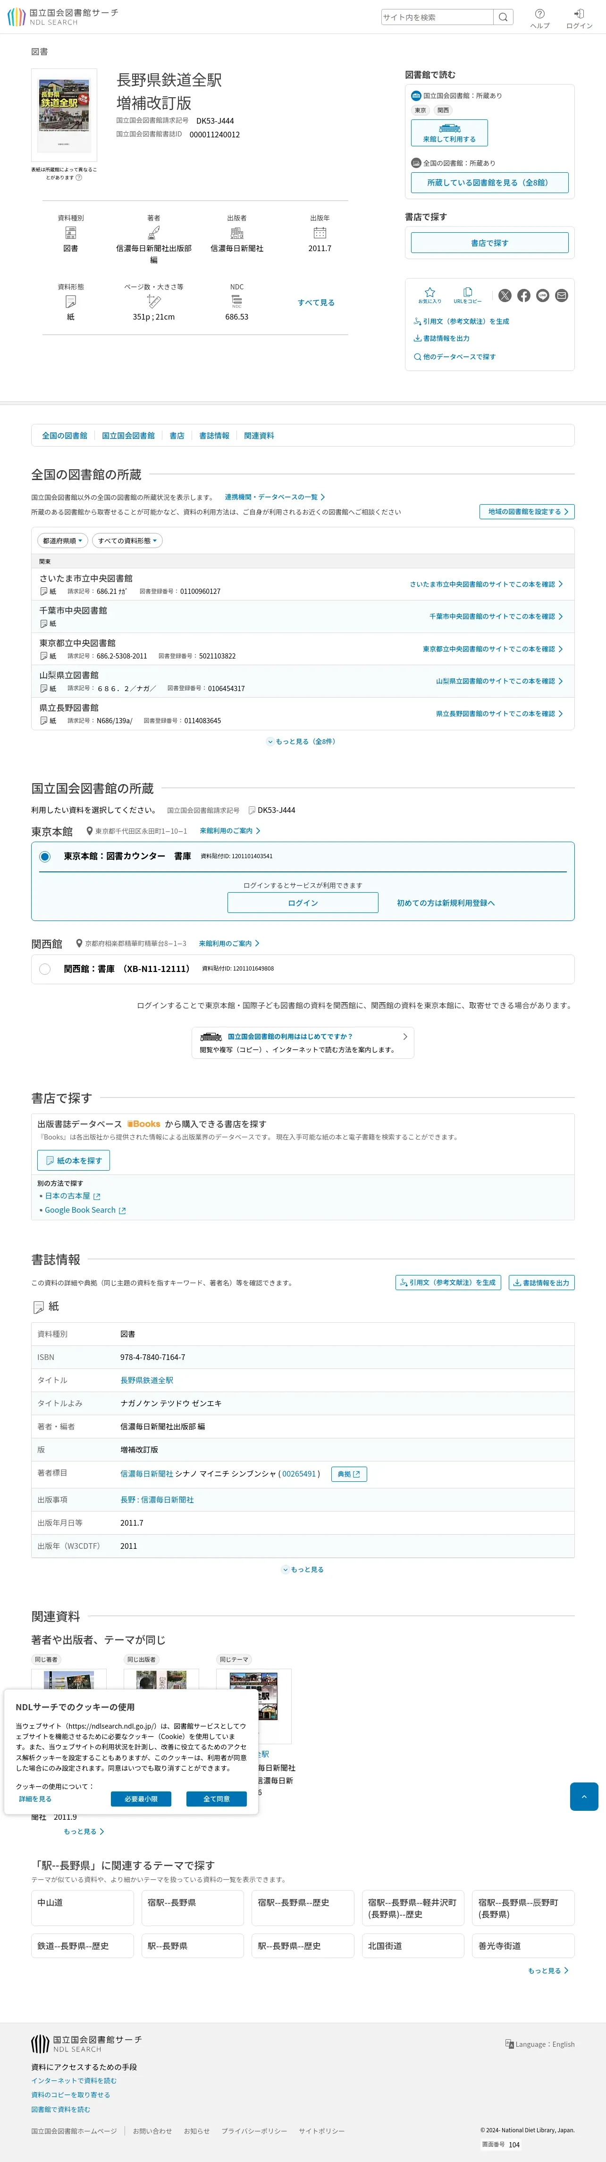
Task: Open 連携機関・データベースの一覧 link
Action: pyautogui.click(x=275, y=497)
